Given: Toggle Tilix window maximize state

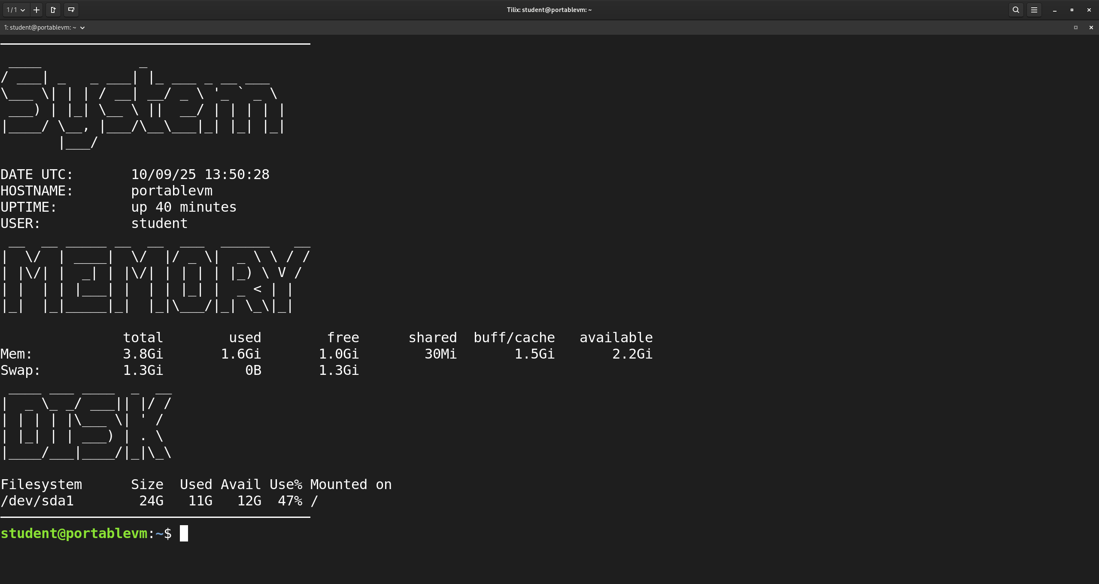Looking at the screenshot, I should [x=1072, y=10].
